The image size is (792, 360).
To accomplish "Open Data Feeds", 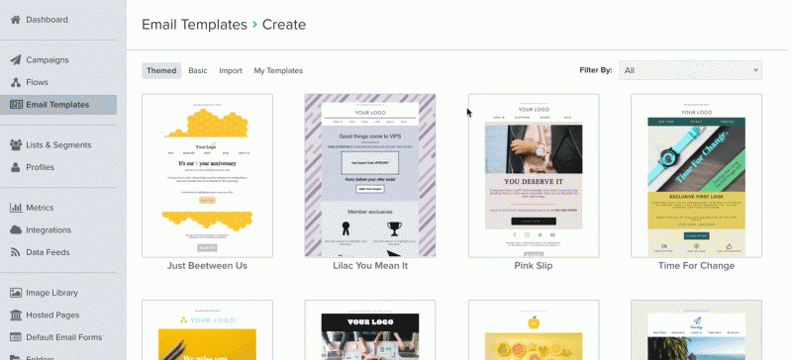I will point(48,252).
